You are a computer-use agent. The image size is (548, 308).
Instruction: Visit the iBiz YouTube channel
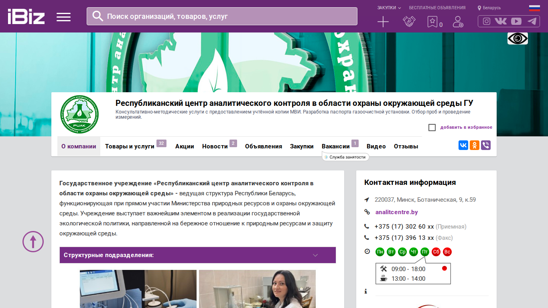516,21
